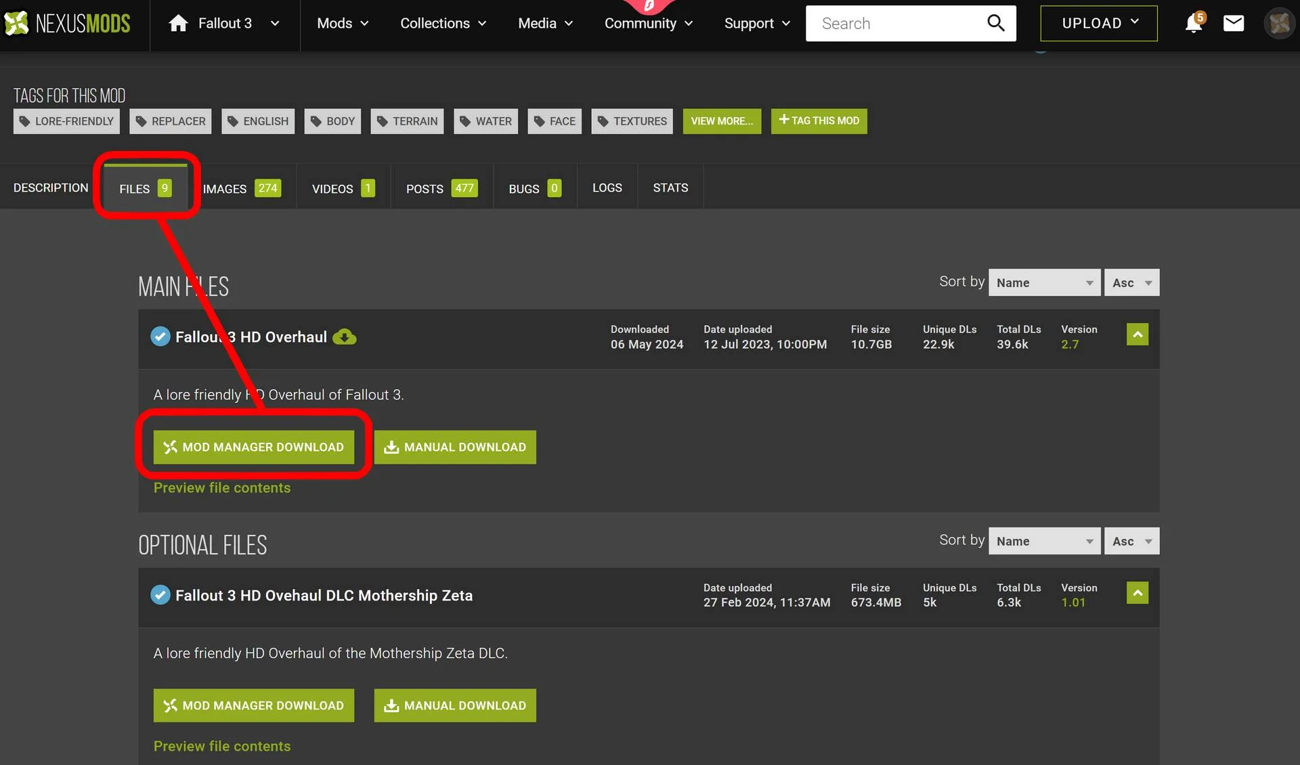Viewport: 1300px width, 765px height.
Task: Click Mod Manager Download for Fallout 3 HD Overhaul
Action: [x=254, y=447]
